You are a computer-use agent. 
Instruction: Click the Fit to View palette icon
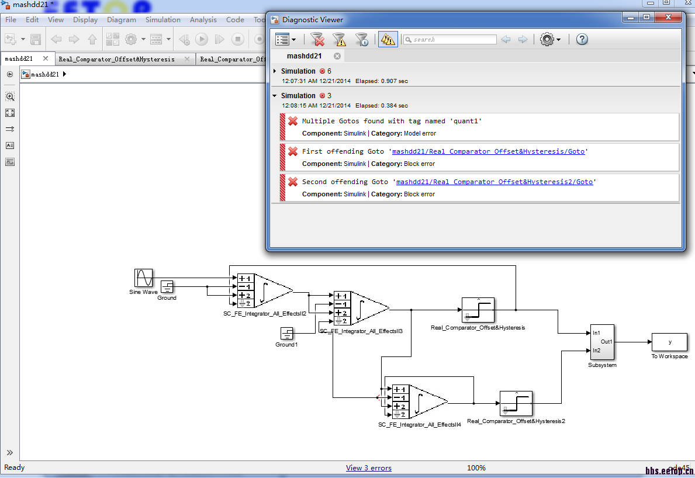[x=10, y=113]
